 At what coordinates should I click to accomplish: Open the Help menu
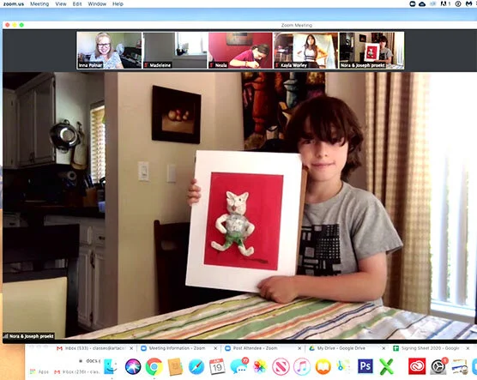pos(118,4)
